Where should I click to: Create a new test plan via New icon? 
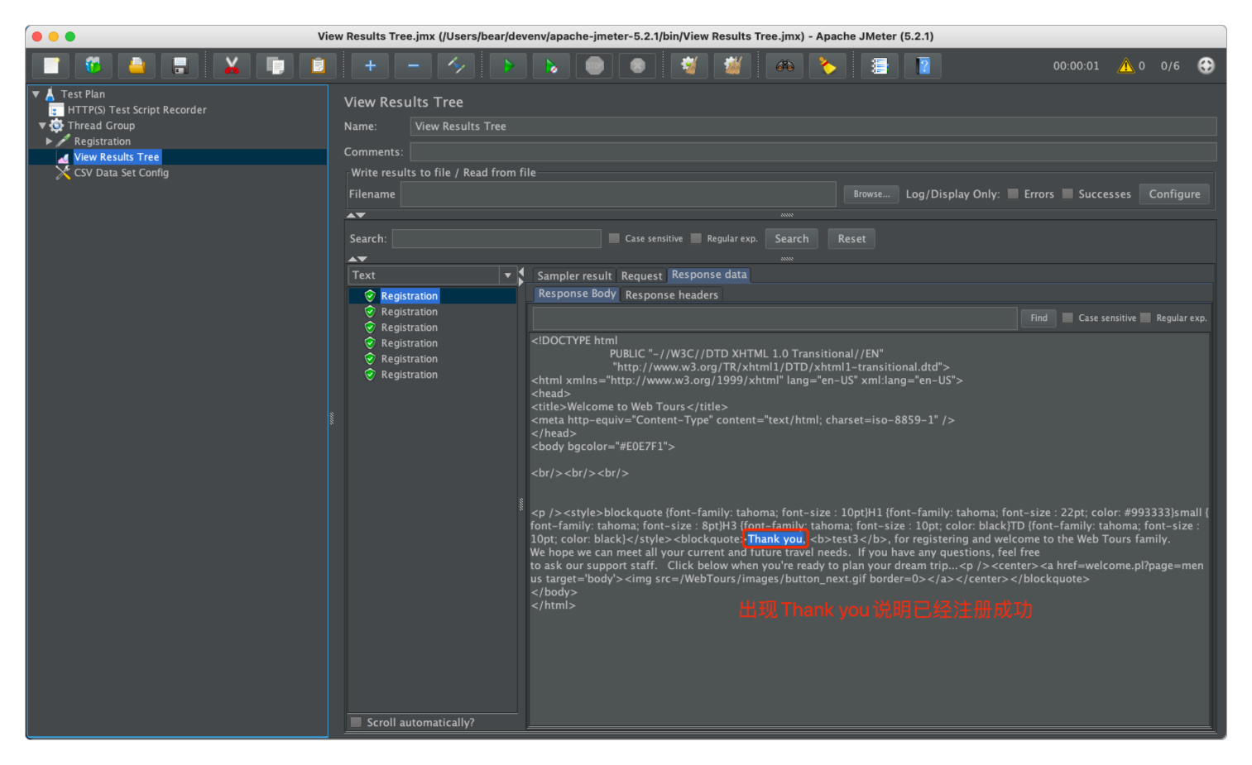click(51, 65)
